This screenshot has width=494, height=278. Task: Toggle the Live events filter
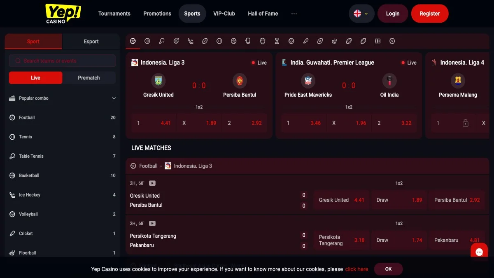tap(36, 78)
